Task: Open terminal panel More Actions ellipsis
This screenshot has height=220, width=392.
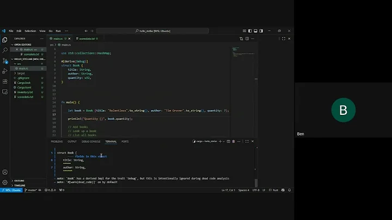Action: 239,141
